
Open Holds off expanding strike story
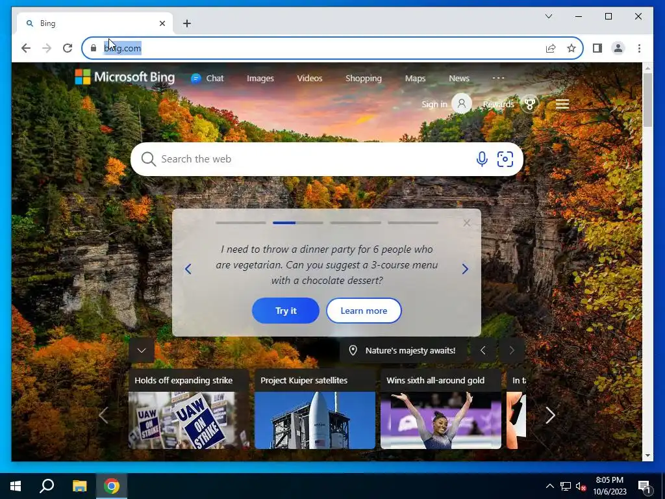(189, 409)
